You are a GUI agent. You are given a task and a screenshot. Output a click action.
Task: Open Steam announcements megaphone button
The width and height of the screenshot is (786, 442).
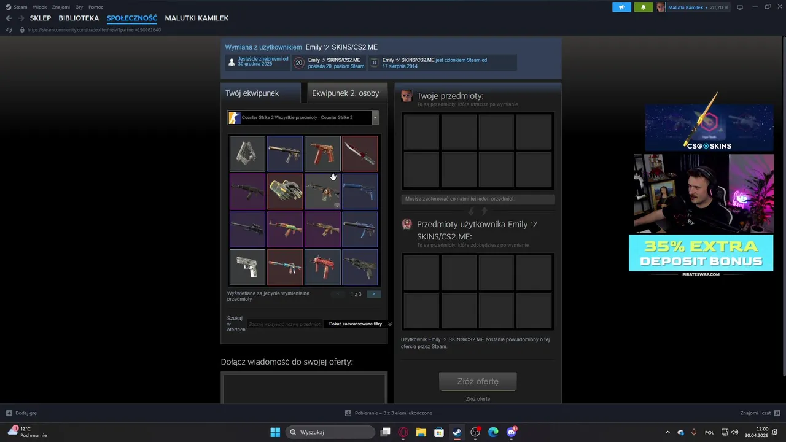(621, 7)
